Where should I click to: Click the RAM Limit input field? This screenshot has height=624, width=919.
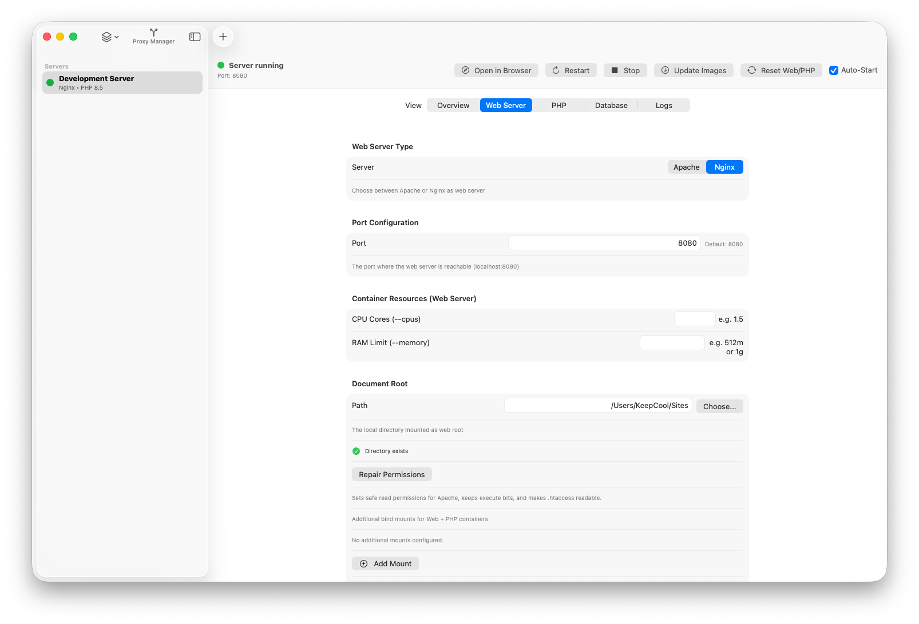(x=672, y=342)
